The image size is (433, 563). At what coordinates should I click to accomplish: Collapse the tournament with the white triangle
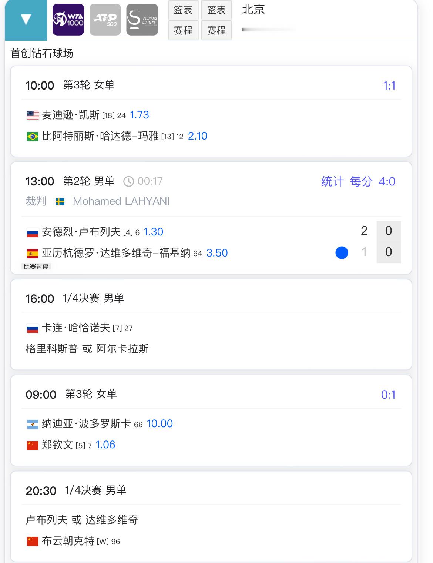point(26,20)
